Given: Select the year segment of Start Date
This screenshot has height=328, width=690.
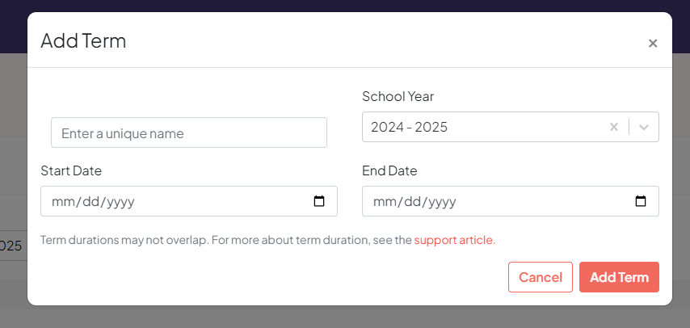Looking at the screenshot, I should click(120, 202).
